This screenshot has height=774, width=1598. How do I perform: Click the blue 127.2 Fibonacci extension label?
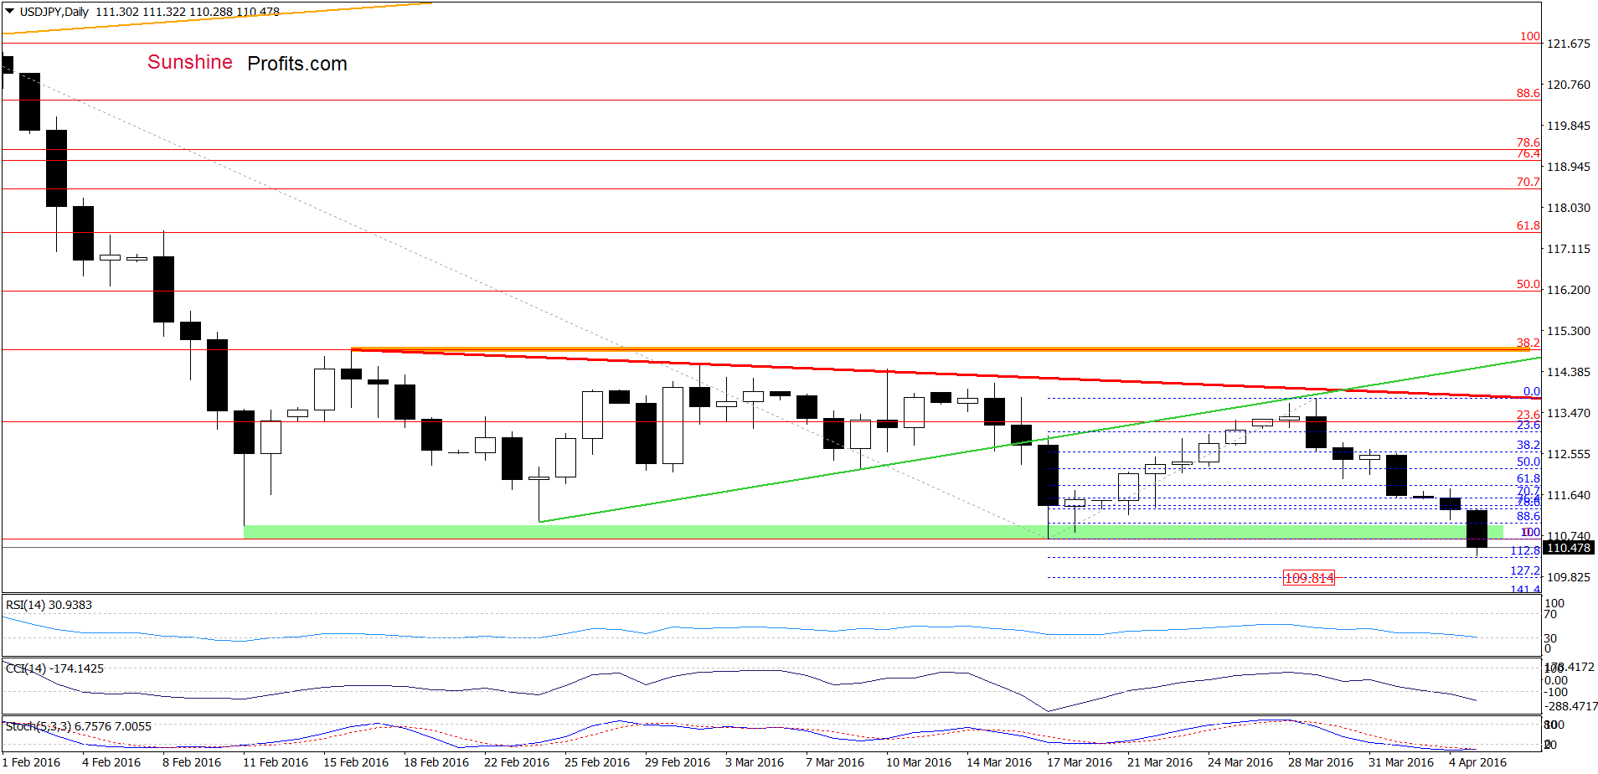coord(1525,570)
